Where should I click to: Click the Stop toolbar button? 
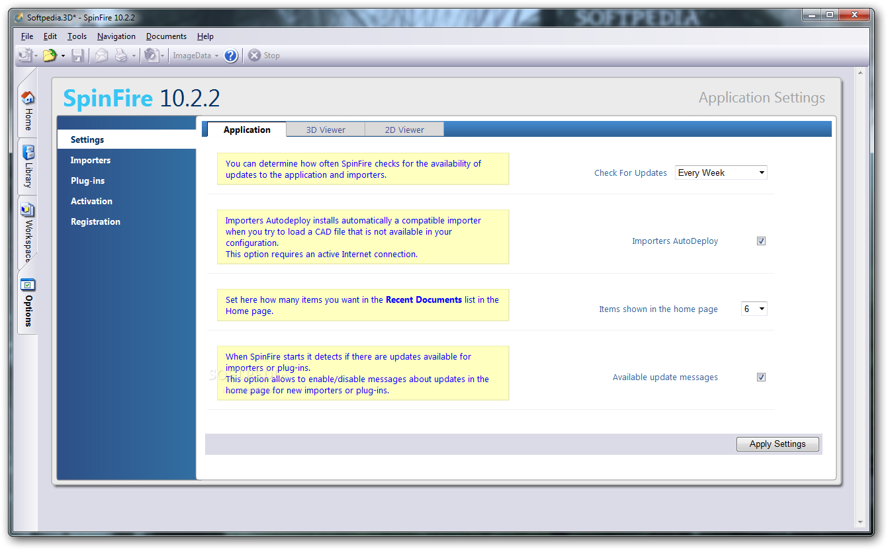(264, 56)
